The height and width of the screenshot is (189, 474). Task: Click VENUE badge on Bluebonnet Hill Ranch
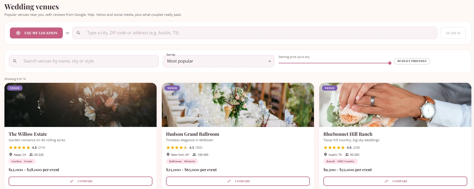click(x=330, y=88)
